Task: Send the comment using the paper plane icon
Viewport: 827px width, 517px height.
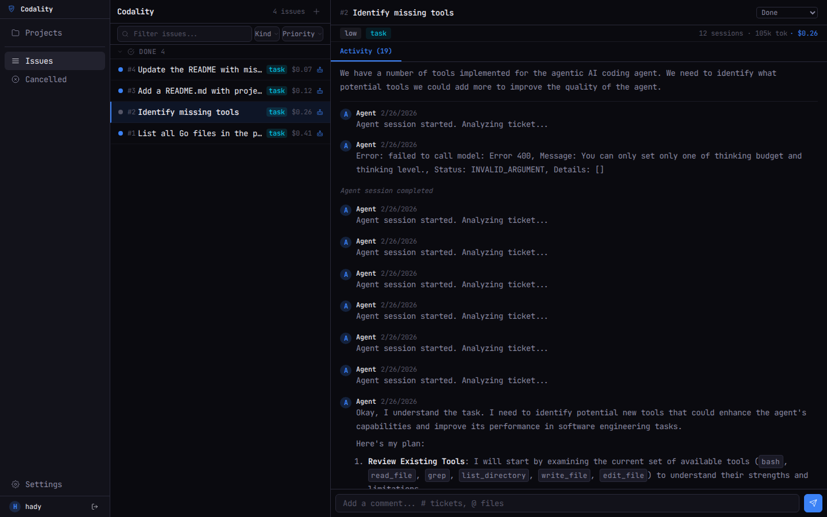Action: pos(813,503)
